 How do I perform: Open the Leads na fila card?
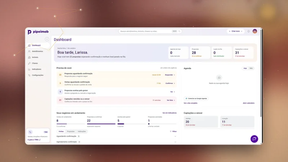[222, 53]
